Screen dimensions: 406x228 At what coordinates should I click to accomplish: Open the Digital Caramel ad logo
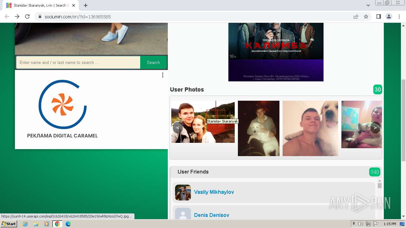pyautogui.click(x=62, y=104)
